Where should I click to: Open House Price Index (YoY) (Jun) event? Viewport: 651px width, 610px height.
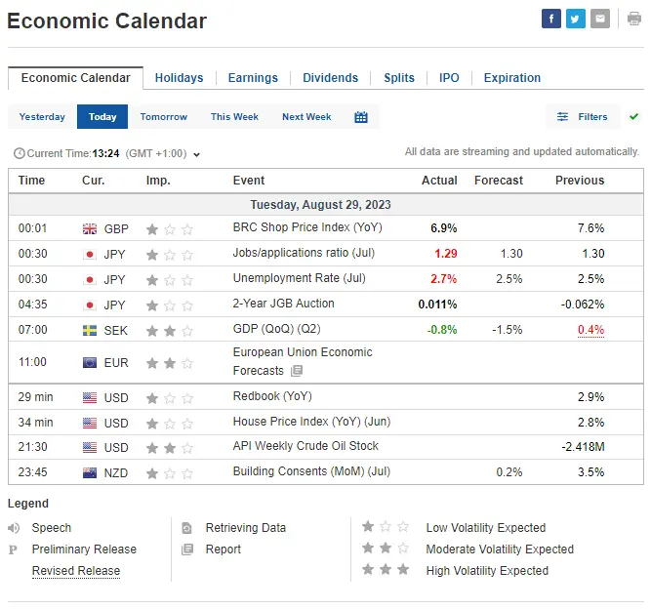pyautogui.click(x=311, y=421)
